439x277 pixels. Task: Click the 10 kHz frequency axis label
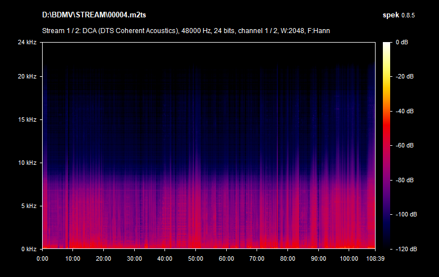tap(26, 163)
